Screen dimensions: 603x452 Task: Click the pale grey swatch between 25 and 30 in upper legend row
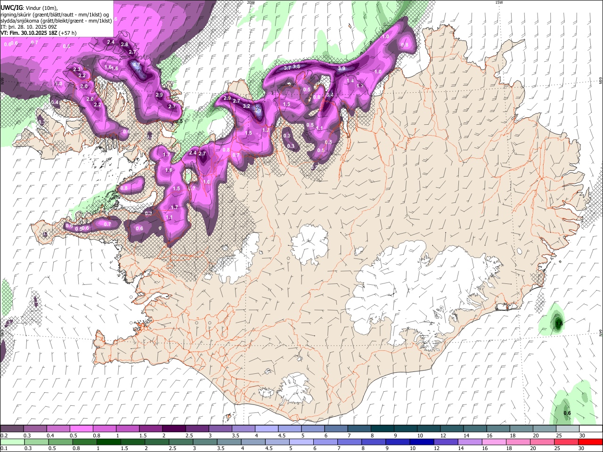pyautogui.click(x=568, y=429)
